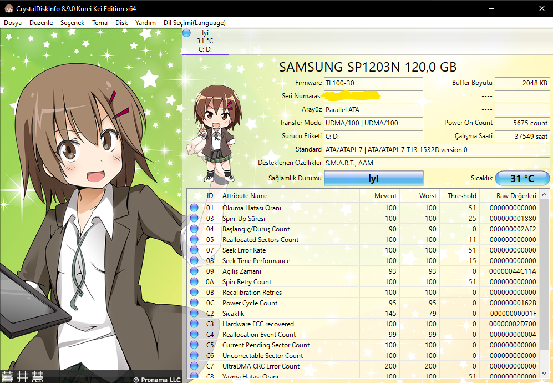Click the CrystalDiskInfo app icon in title bar

(x=8, y=9)
